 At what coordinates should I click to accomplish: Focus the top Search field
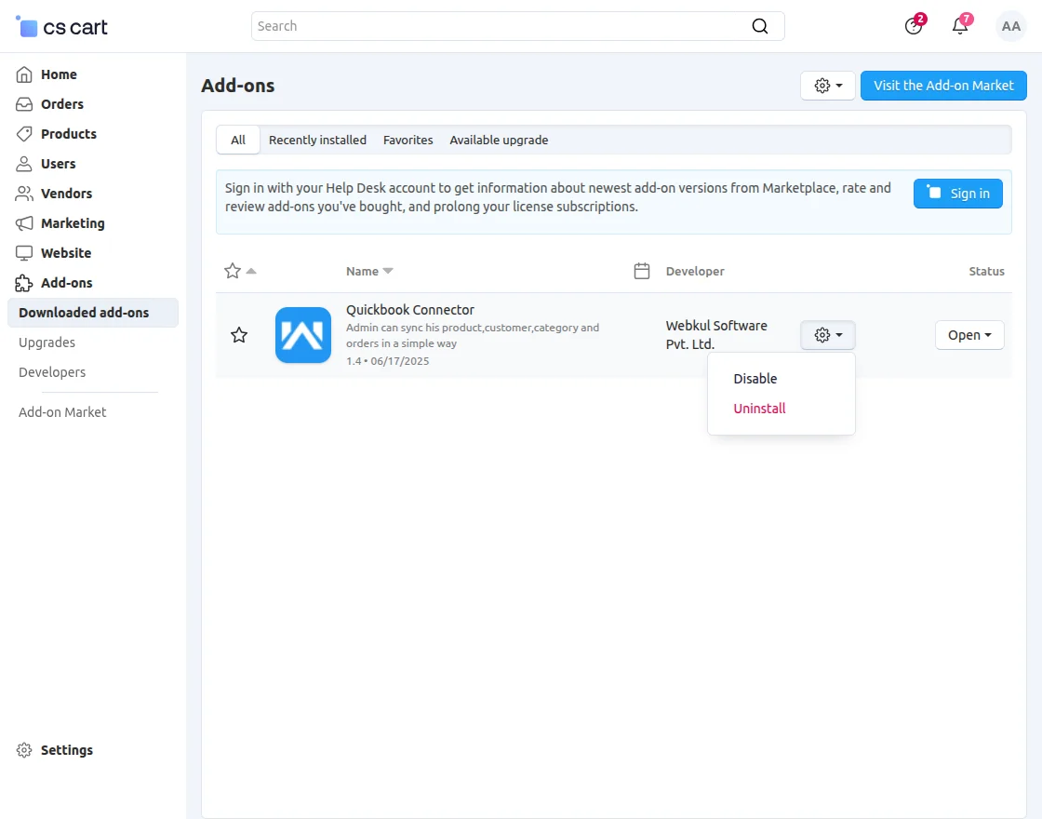pyautogui.click(x=502, y=26)
